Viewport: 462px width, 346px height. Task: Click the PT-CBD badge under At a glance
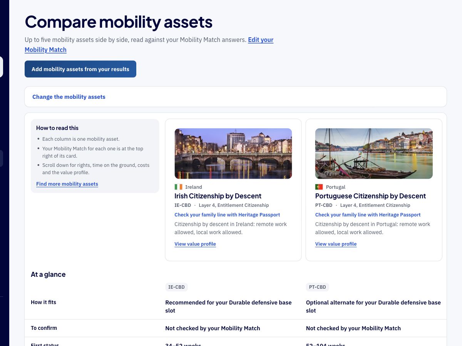tap(317, 287)
